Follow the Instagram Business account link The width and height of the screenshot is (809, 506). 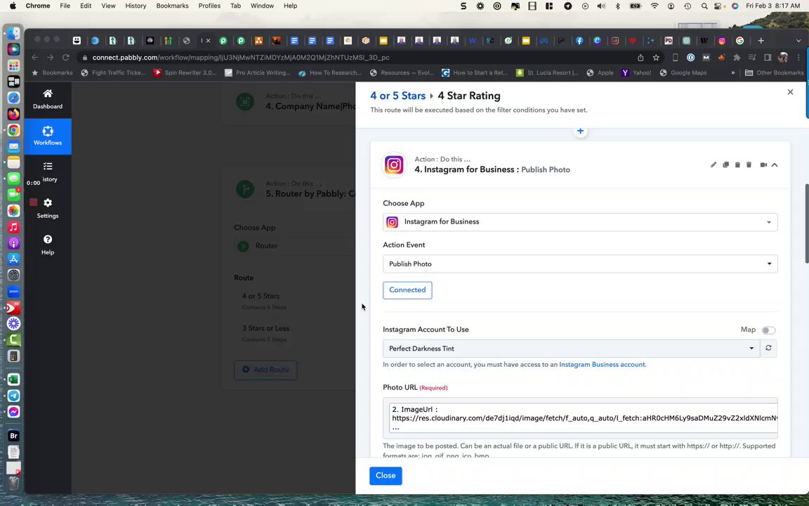(602, 365)
